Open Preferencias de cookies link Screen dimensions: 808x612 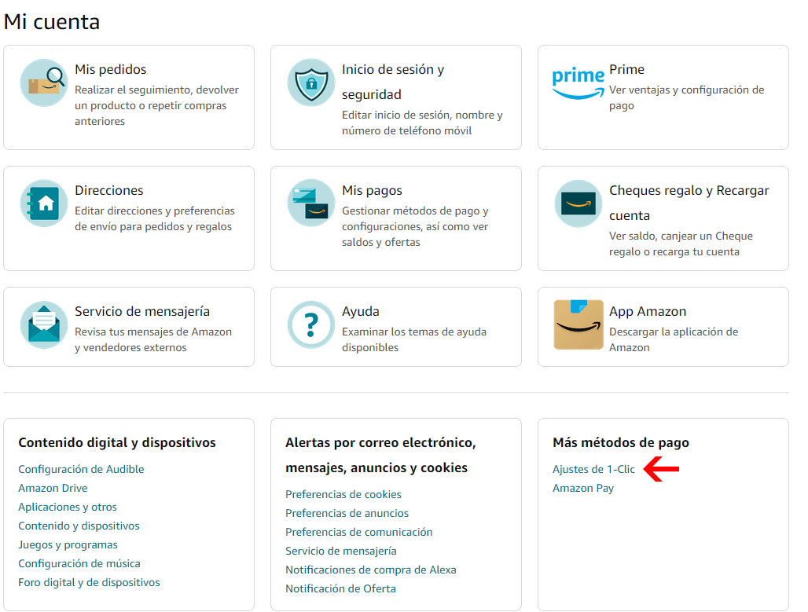coord(343,494)
